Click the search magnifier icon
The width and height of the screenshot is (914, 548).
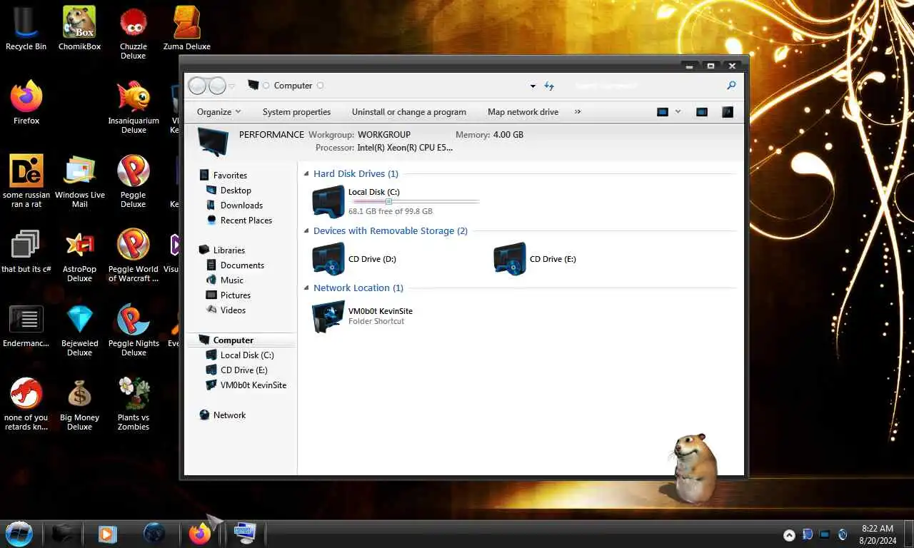(x=731, y=85)
